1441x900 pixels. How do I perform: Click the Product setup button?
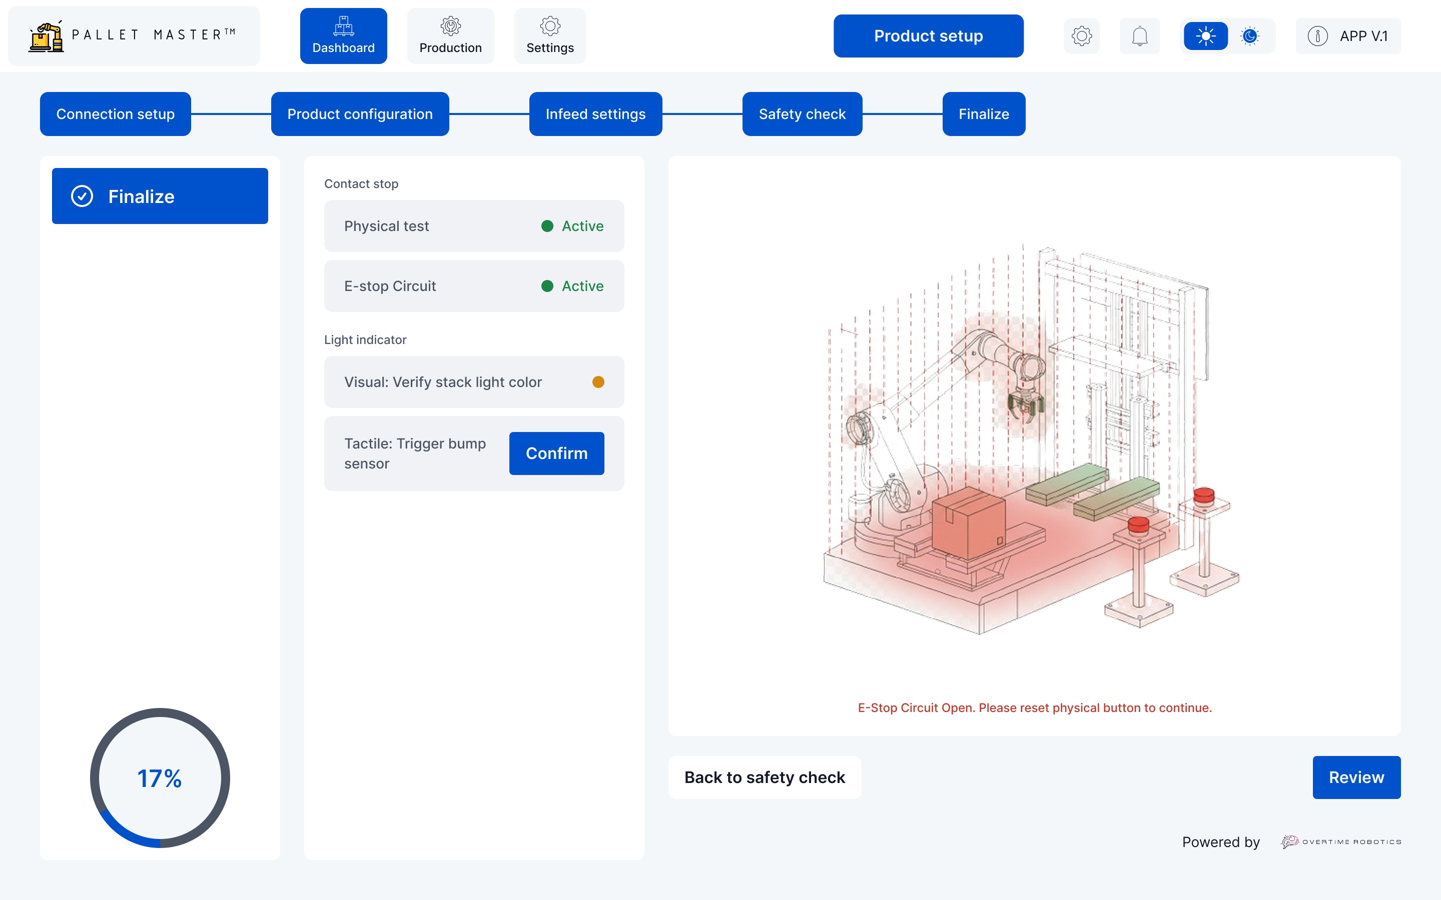[928, 36]
